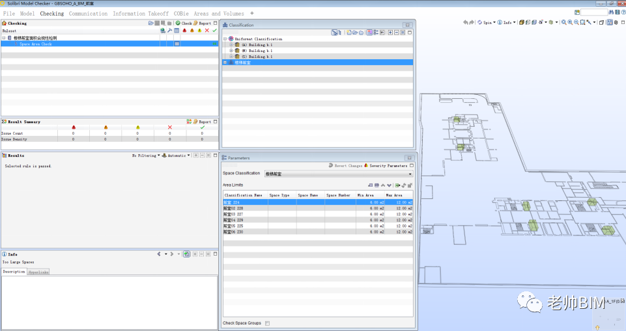Open the File menu
The height and width of the screenshot is (331, 626).
[x=8, y=14]
